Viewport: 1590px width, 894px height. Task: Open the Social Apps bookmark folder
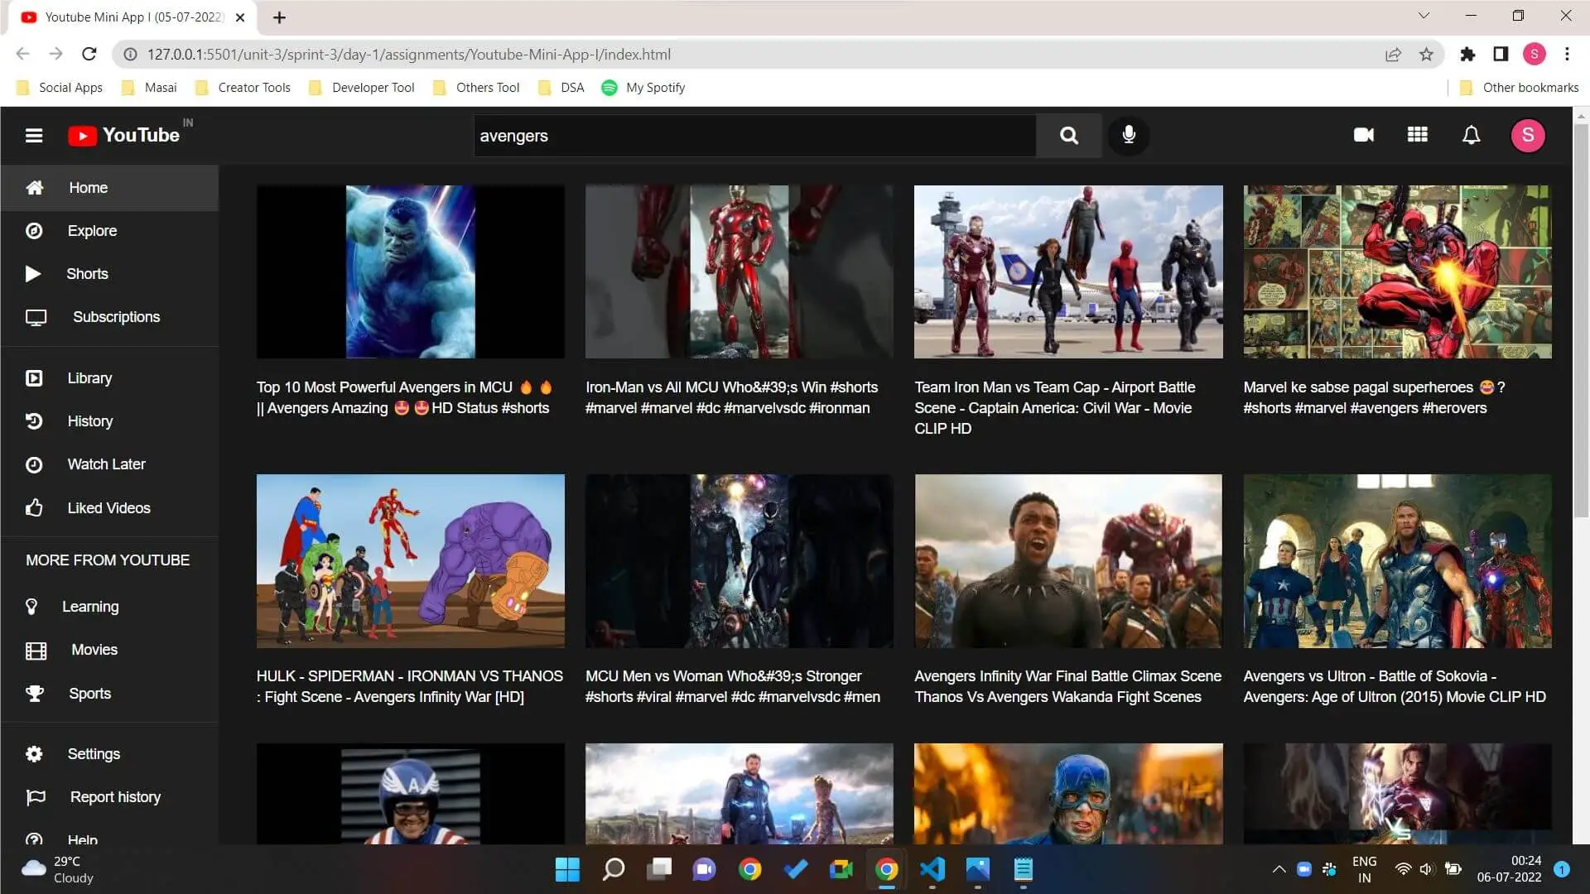tap(60, 88)
